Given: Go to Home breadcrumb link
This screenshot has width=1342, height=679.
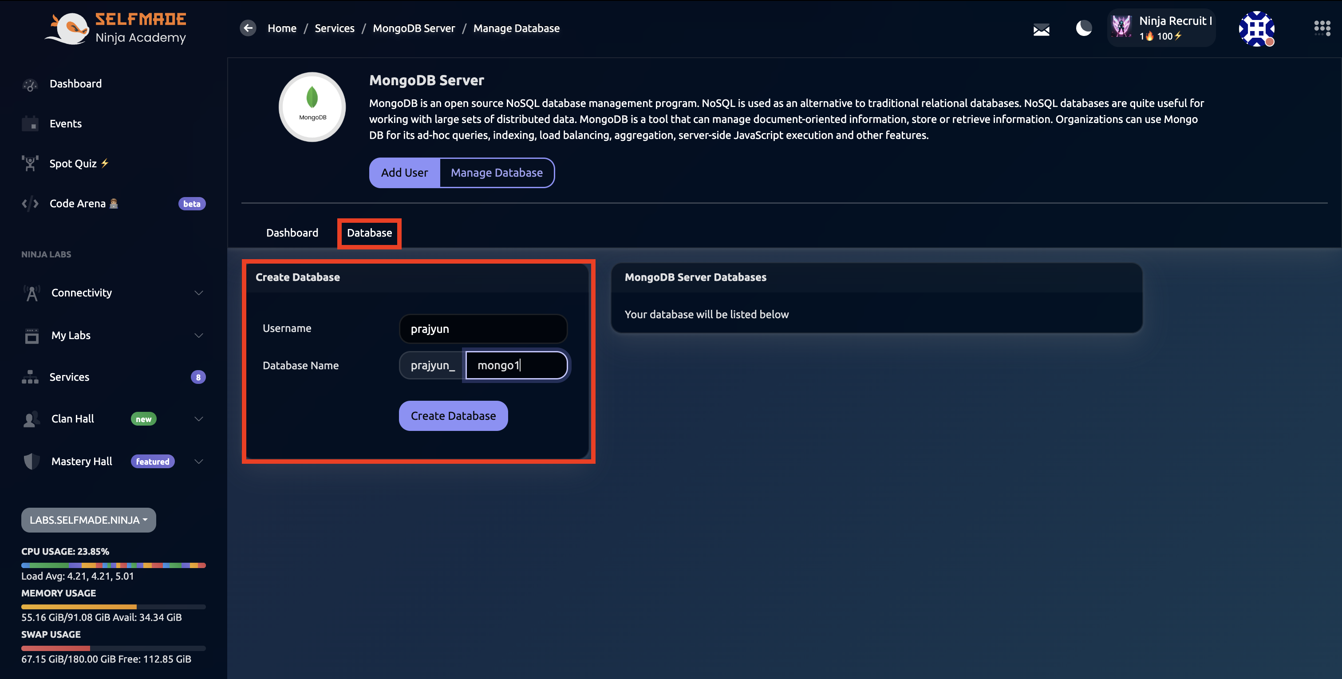Looking at the screenshot, I should tap(282, 28).
